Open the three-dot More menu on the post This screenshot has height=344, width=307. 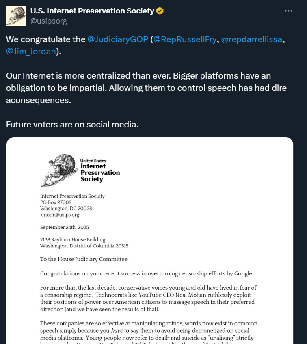coord(288,11)
